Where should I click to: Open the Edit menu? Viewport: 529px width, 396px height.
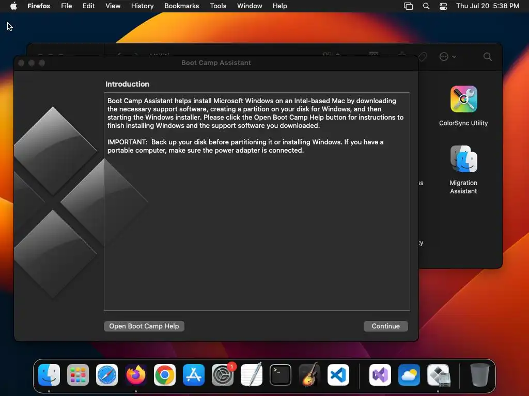coord(89,6)
